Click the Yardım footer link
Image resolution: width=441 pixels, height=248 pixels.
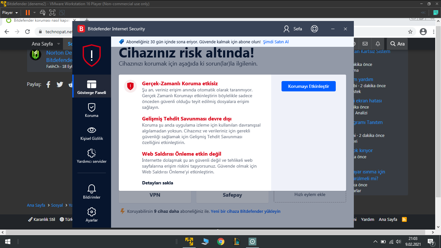coord(367,220)
